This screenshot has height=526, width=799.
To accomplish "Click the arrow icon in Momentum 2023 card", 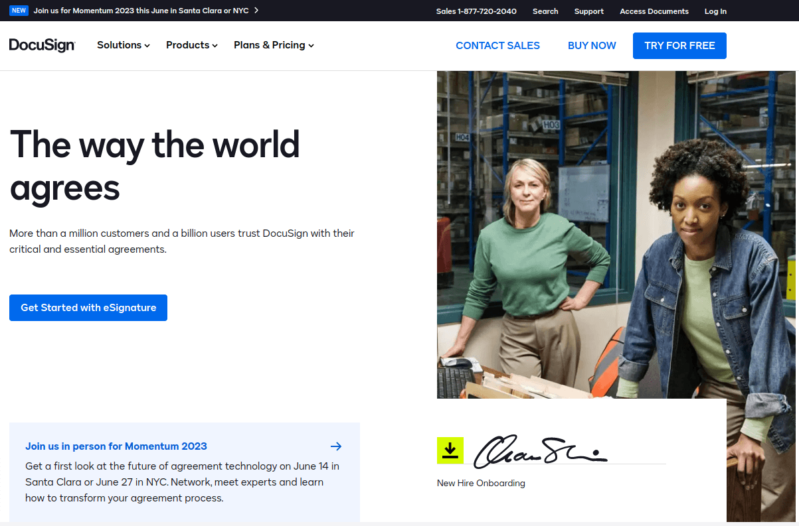I will click(x=336, y=446).
